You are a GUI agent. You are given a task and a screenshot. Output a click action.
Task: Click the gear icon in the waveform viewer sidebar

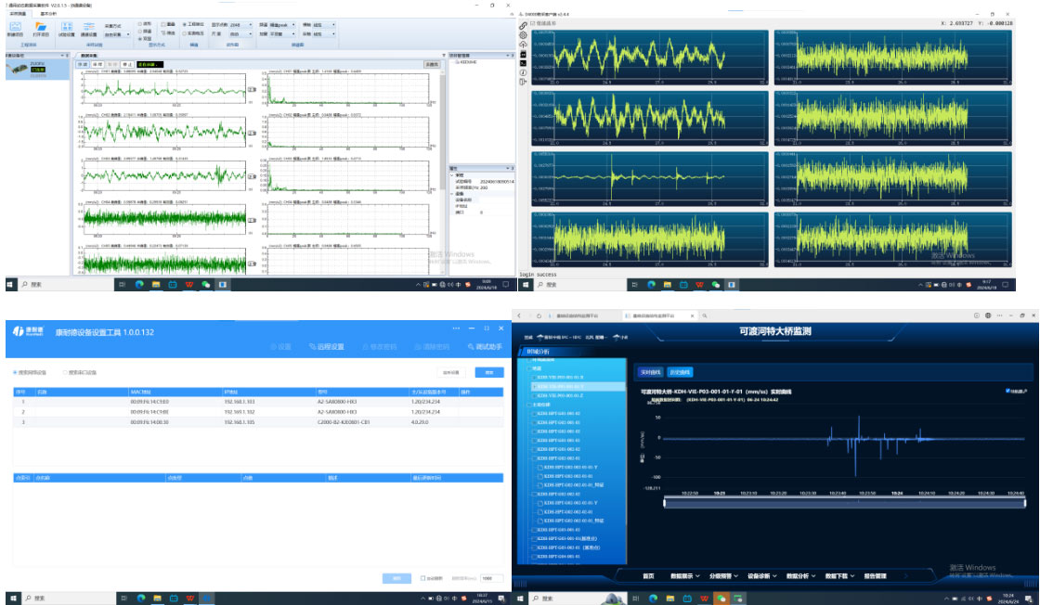click(x=524, y=35)
